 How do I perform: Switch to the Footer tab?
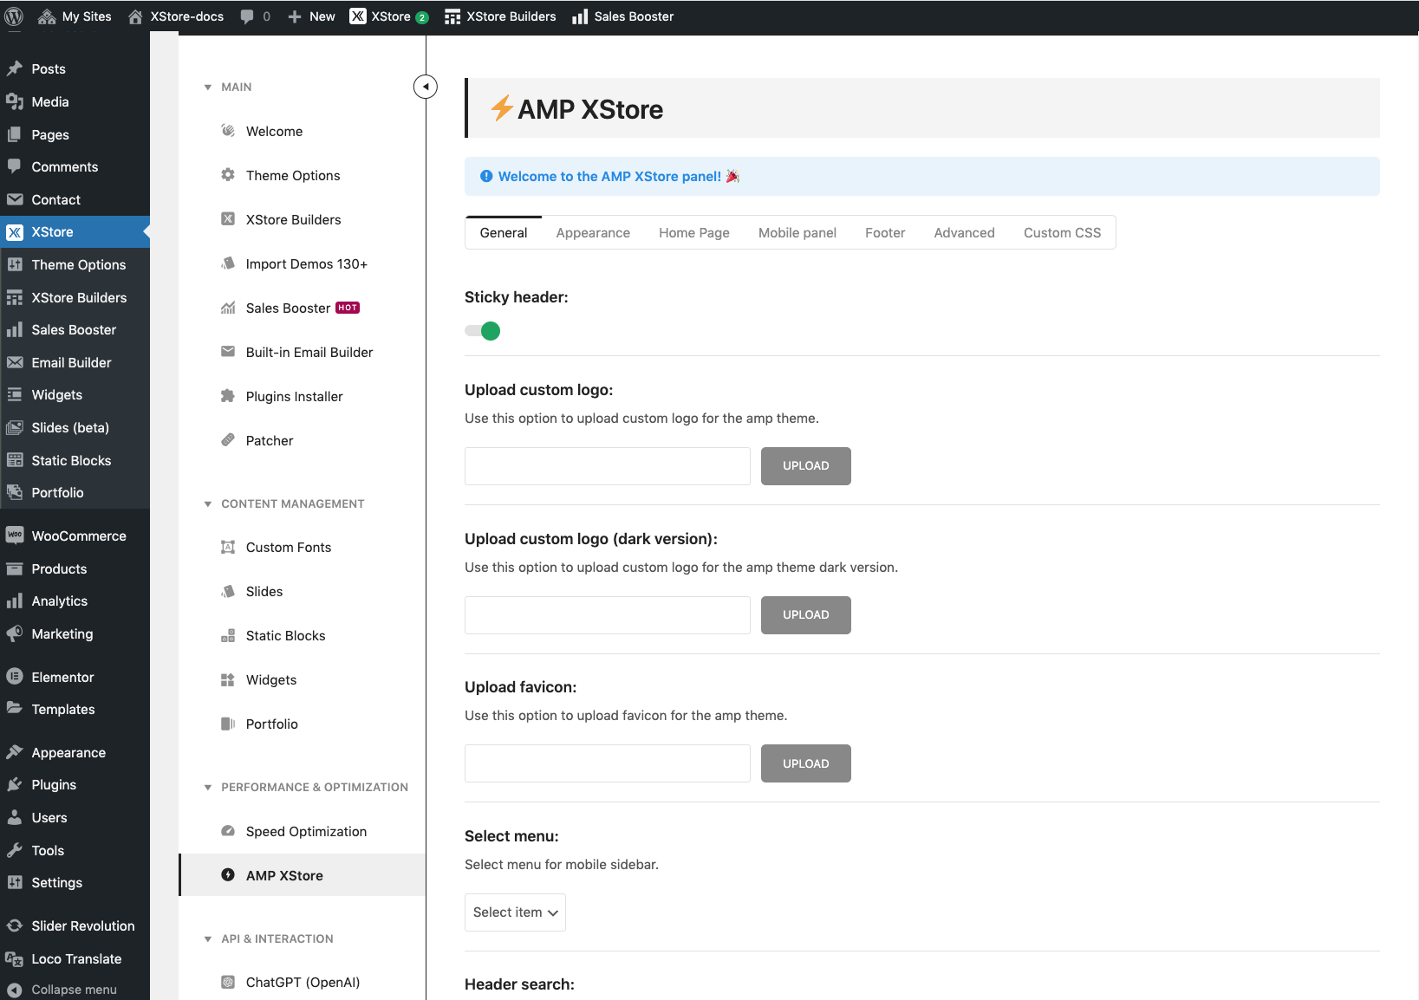(x=885, y=232)
